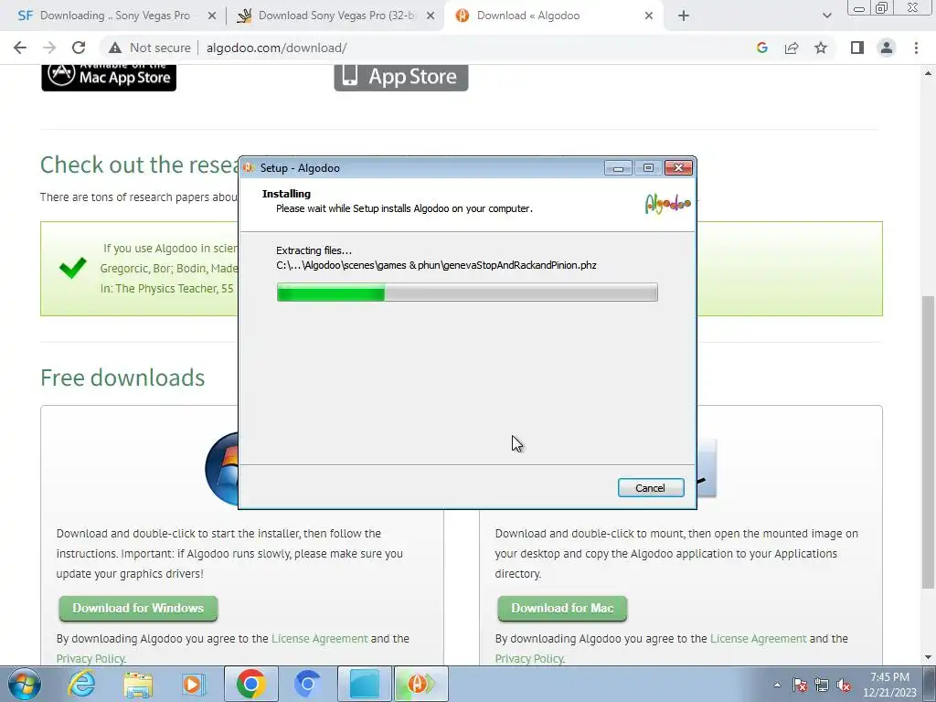Go back to previous page
The width and height of the screenshot is (936, 702).
coord(20,48)
